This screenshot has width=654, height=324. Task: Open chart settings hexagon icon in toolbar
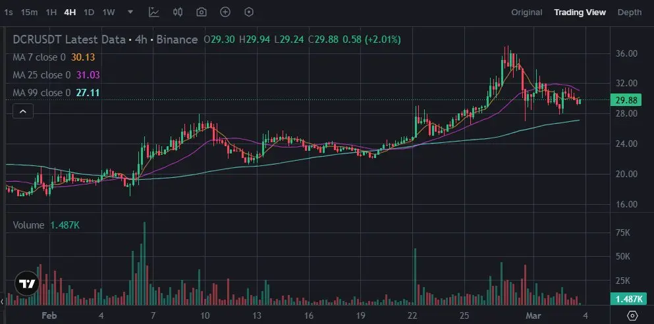pos(249,12)
